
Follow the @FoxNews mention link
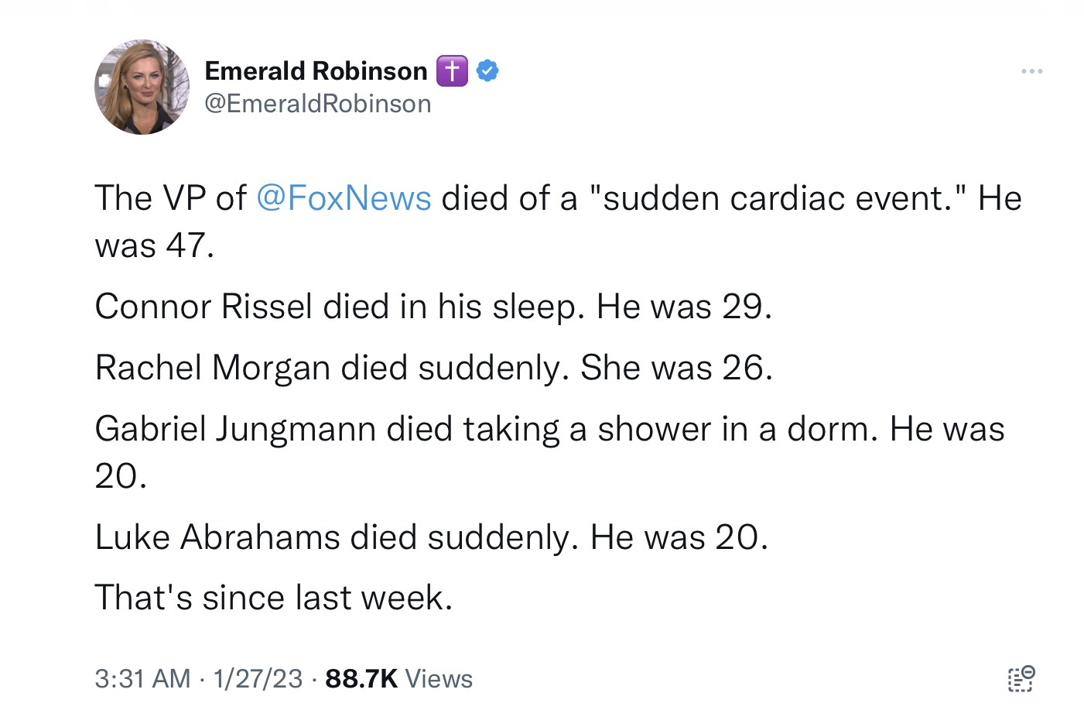[343, 198]
